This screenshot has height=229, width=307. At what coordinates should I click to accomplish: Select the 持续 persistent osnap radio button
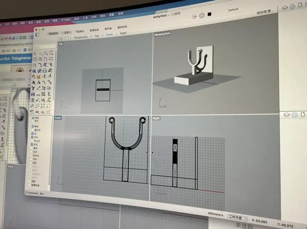pyautogui.click(x=33, y=118)
